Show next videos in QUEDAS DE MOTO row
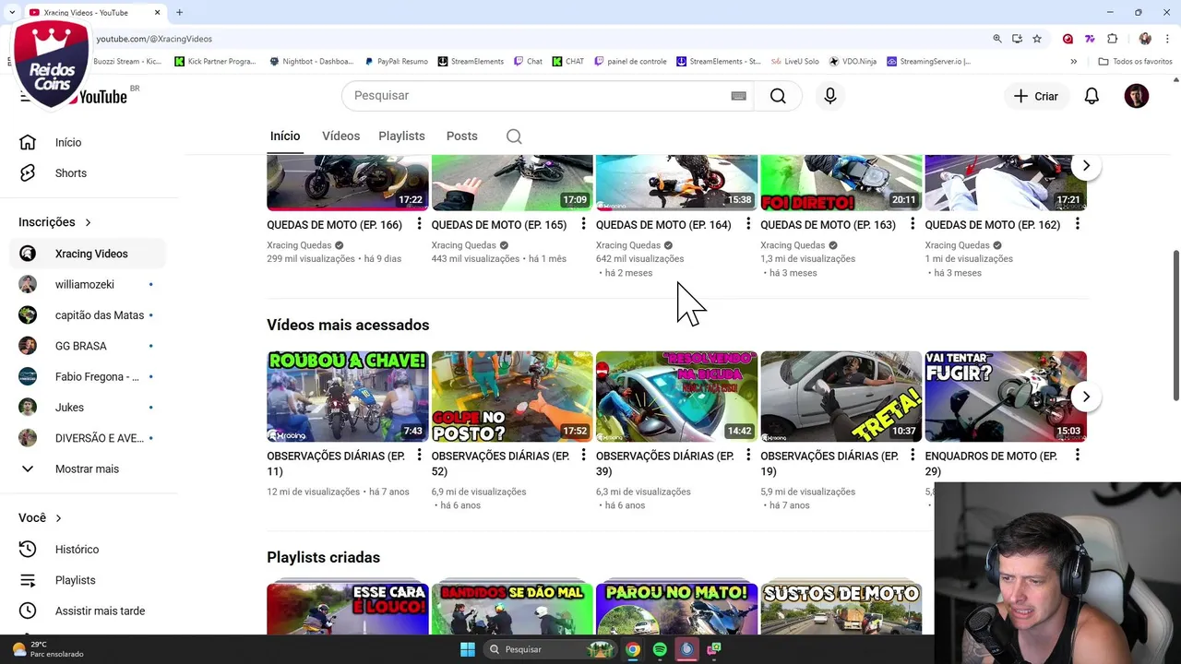 coord(1086,166)
